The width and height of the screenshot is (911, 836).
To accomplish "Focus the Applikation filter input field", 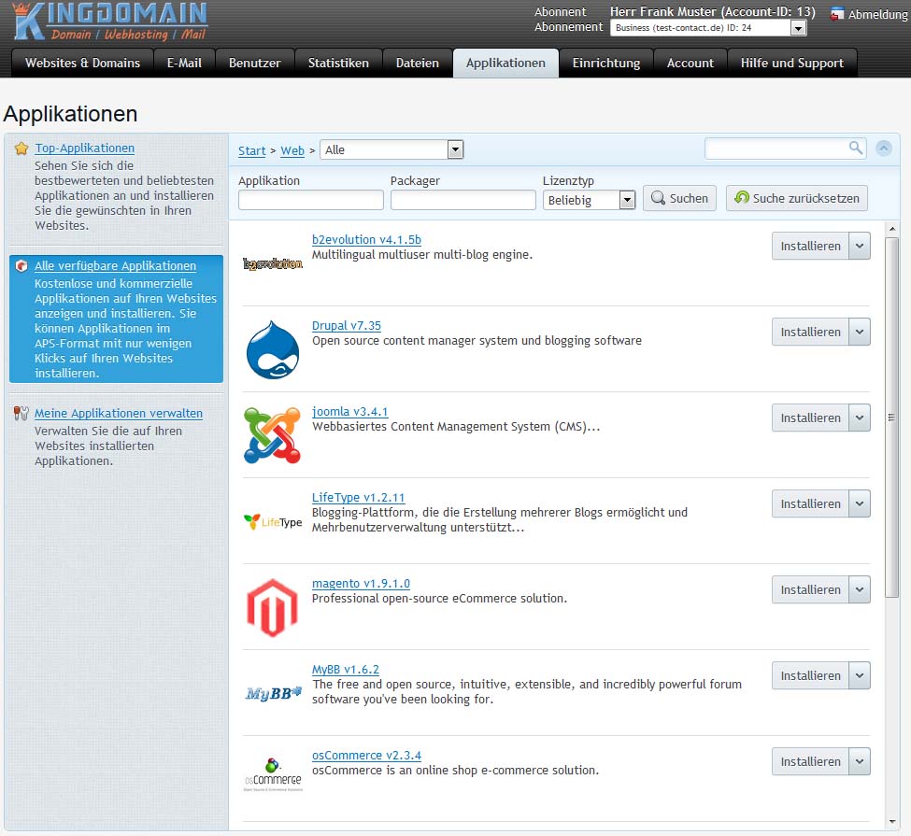I will point(311,200).
